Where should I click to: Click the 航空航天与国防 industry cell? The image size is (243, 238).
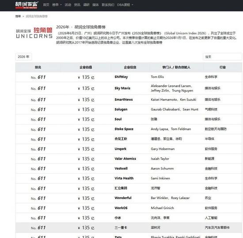[216, 129]
